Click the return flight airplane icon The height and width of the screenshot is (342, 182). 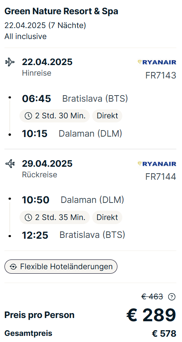point(10,163)
